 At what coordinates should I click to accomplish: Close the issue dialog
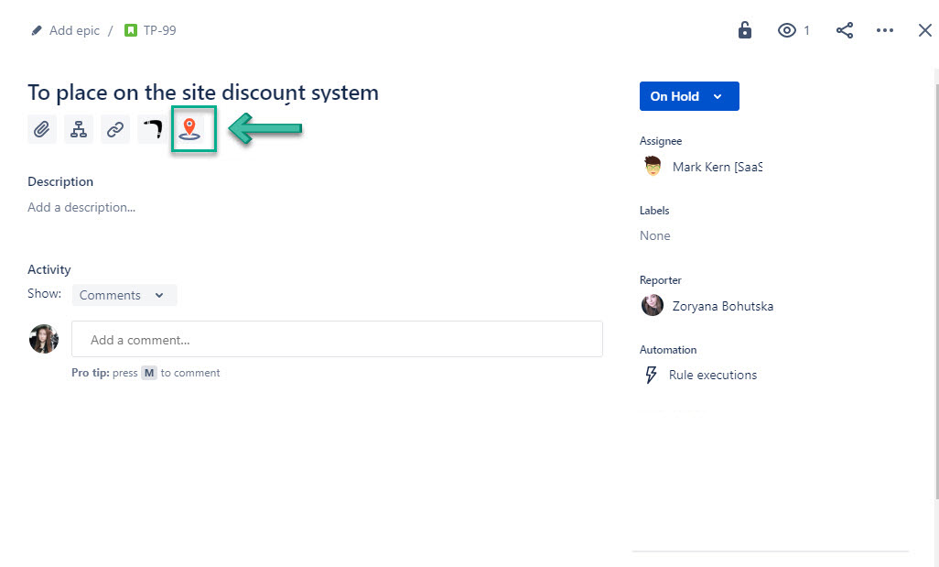pyautogui.click(x=924, y=30)
